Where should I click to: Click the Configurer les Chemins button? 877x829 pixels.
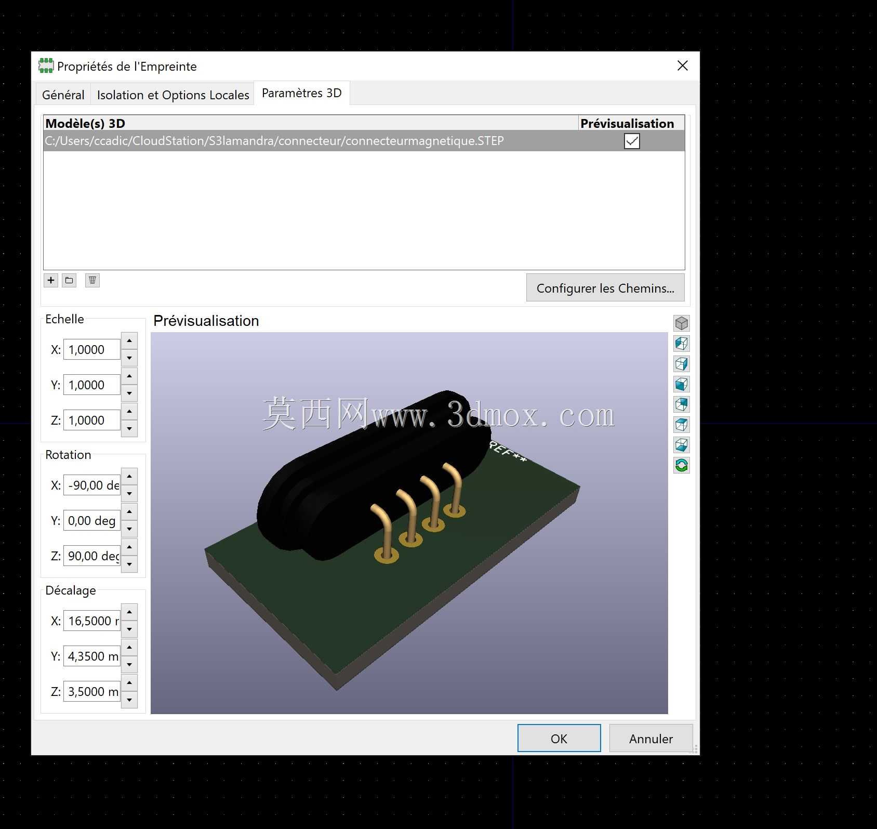(x=605, y=288)
